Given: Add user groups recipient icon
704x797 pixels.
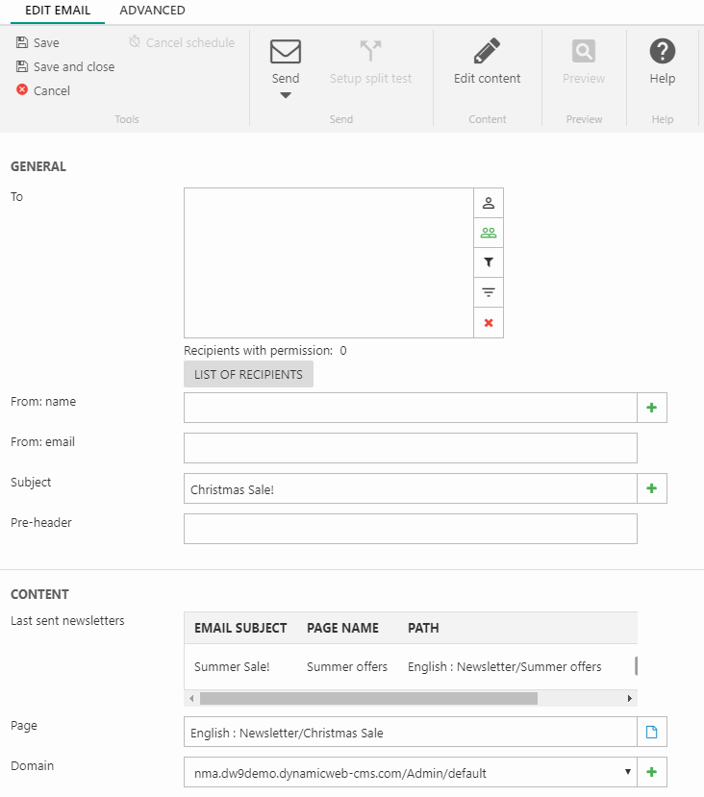Looking at the screenshot, I should pyautogui.click(x=489, y=233).
